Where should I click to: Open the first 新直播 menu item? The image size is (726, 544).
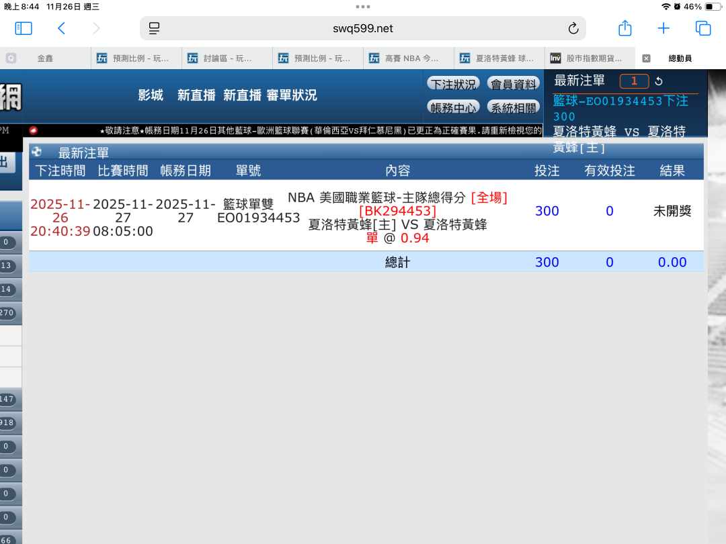click(x=196, y=95)
